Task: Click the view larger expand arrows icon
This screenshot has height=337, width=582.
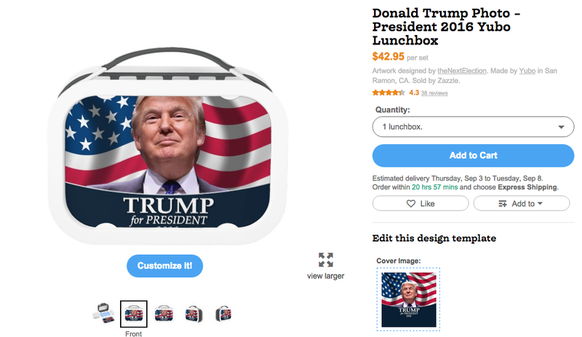Action: click(325, 260)
